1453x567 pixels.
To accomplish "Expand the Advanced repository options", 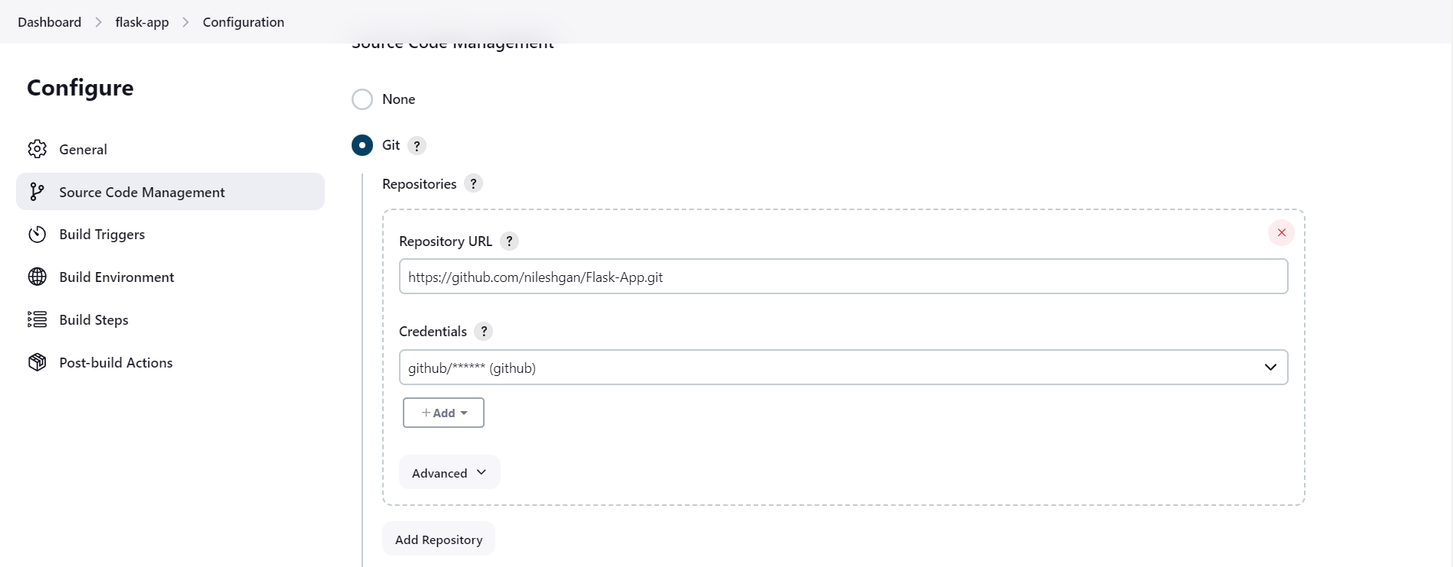I will [x=449, y=473].
